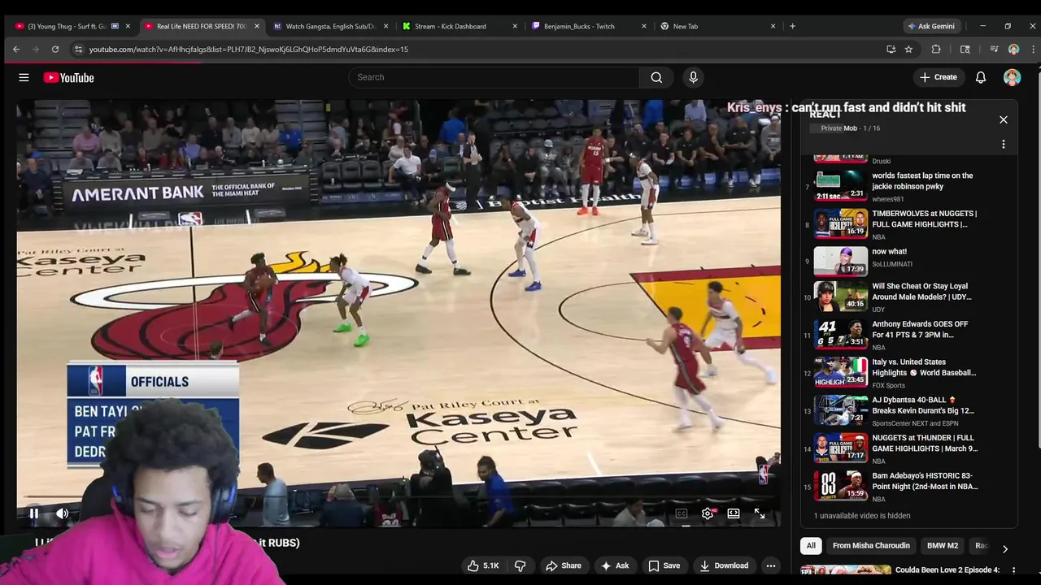1041x585 pixels.
Task: Open the YouTube hamburger guide menu
Action: click(x=24, y=77)
